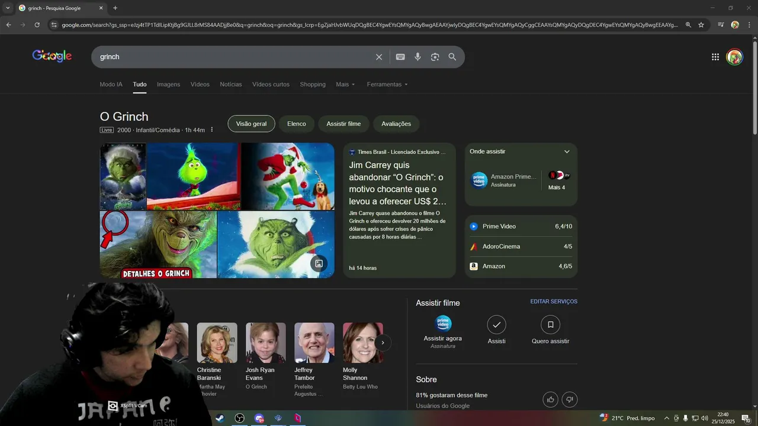Click the magnifying glass search button
758x426 pixels.
click(x=452, y=57)
